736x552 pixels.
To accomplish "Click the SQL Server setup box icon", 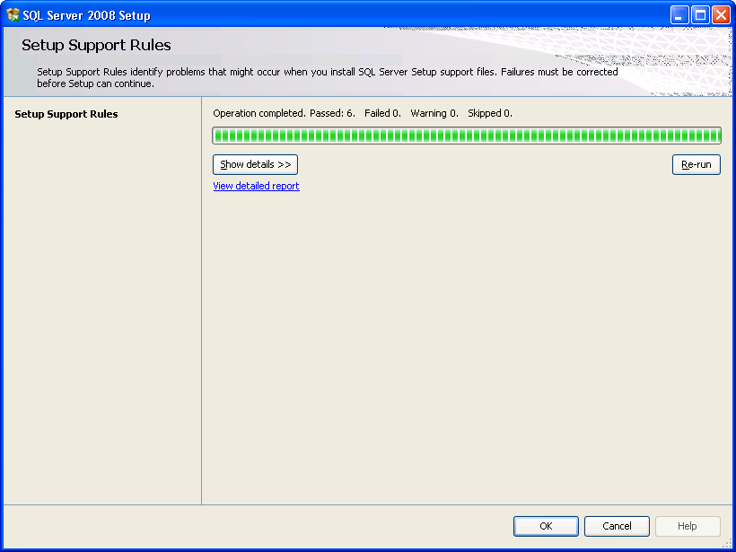I will (13, 15).
